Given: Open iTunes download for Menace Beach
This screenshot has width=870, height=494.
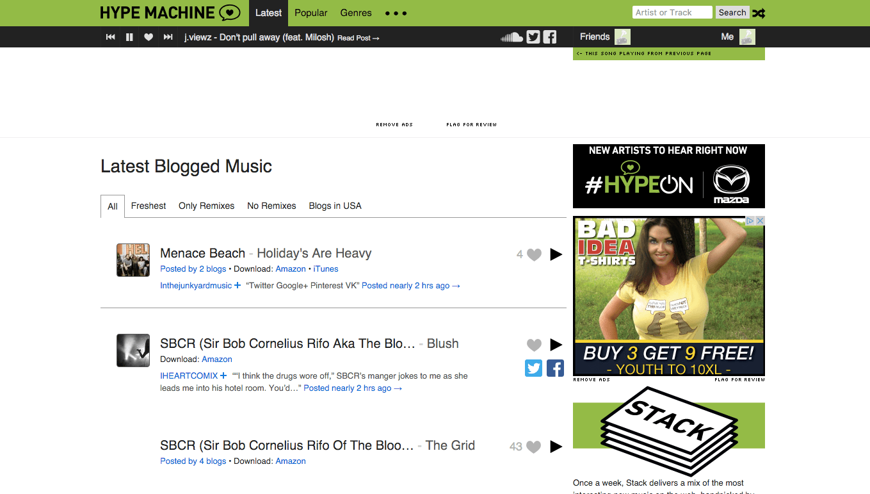Looking at the screenshot, I should [326, 269].
